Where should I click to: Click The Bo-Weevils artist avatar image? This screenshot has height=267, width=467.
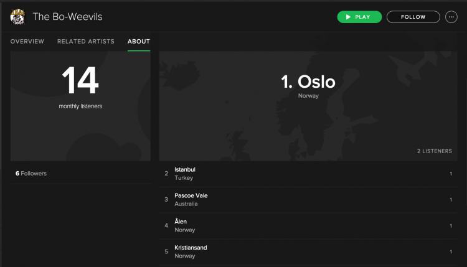(x=17, y=17)
